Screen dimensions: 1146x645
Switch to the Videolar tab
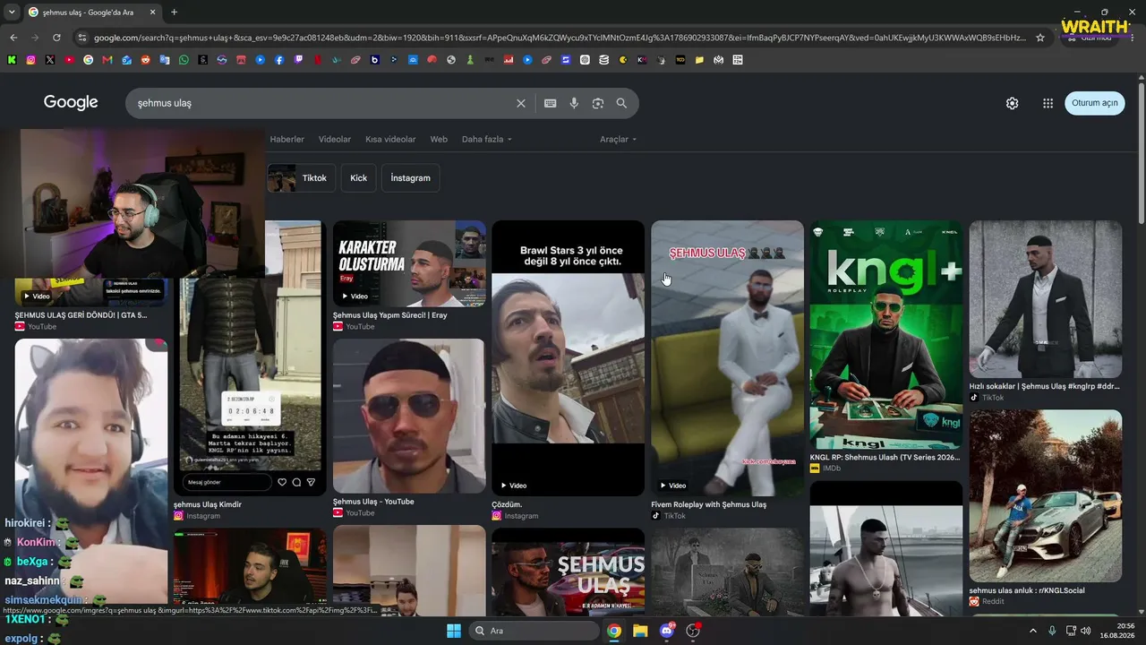click(x=335, y=140)
